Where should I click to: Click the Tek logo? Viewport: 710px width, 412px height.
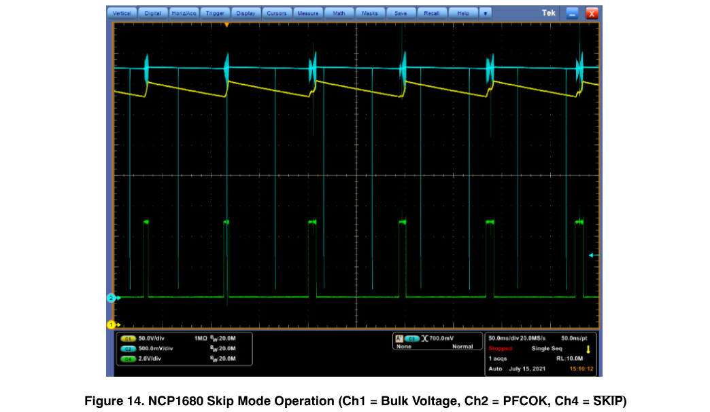pyautogui.click(x=548, y=13)
